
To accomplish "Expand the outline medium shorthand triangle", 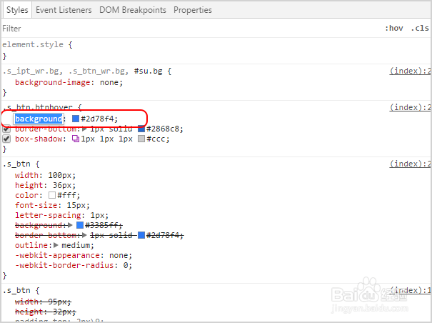I will (x=56, y=245).
